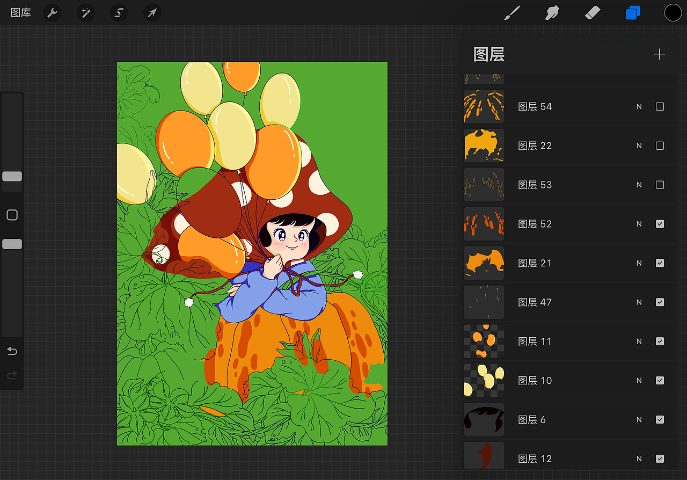Viewport: 687px width, 480px height.
Task: Hide layer 图层 10
Action: click(x=660, y=381)
